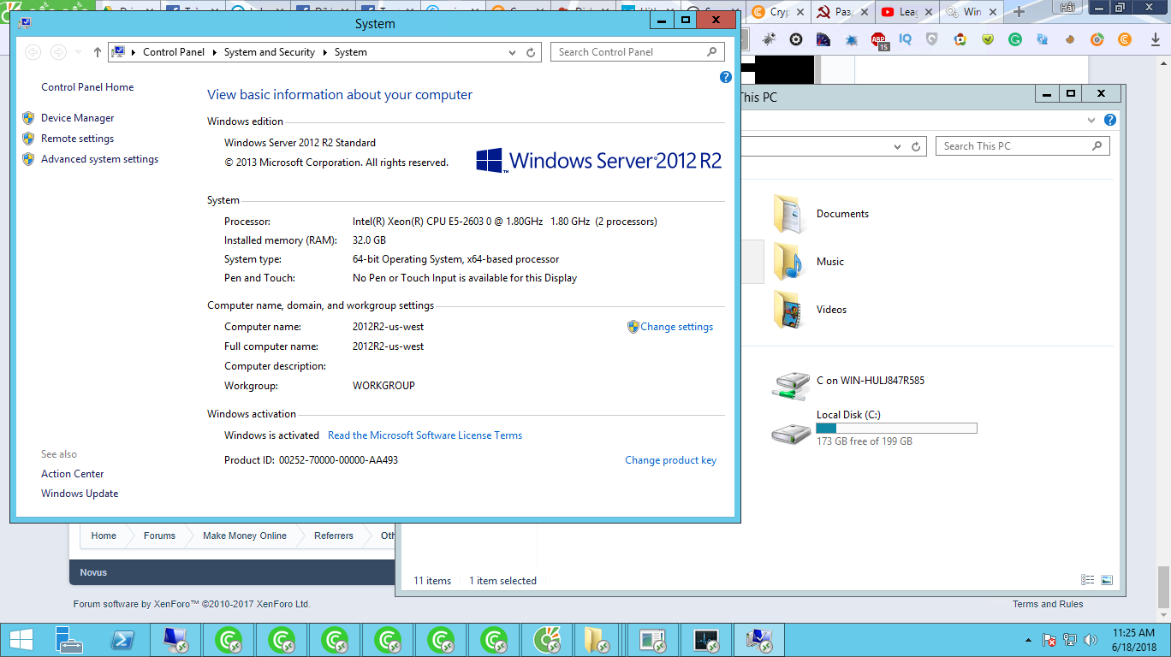This screenshot has width=1171, height=657.
Task: Refresh the System window address bar
Action: (531, 52)
